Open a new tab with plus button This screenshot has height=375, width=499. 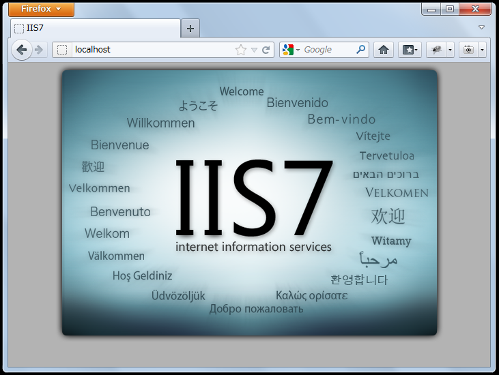pos(190,29)
